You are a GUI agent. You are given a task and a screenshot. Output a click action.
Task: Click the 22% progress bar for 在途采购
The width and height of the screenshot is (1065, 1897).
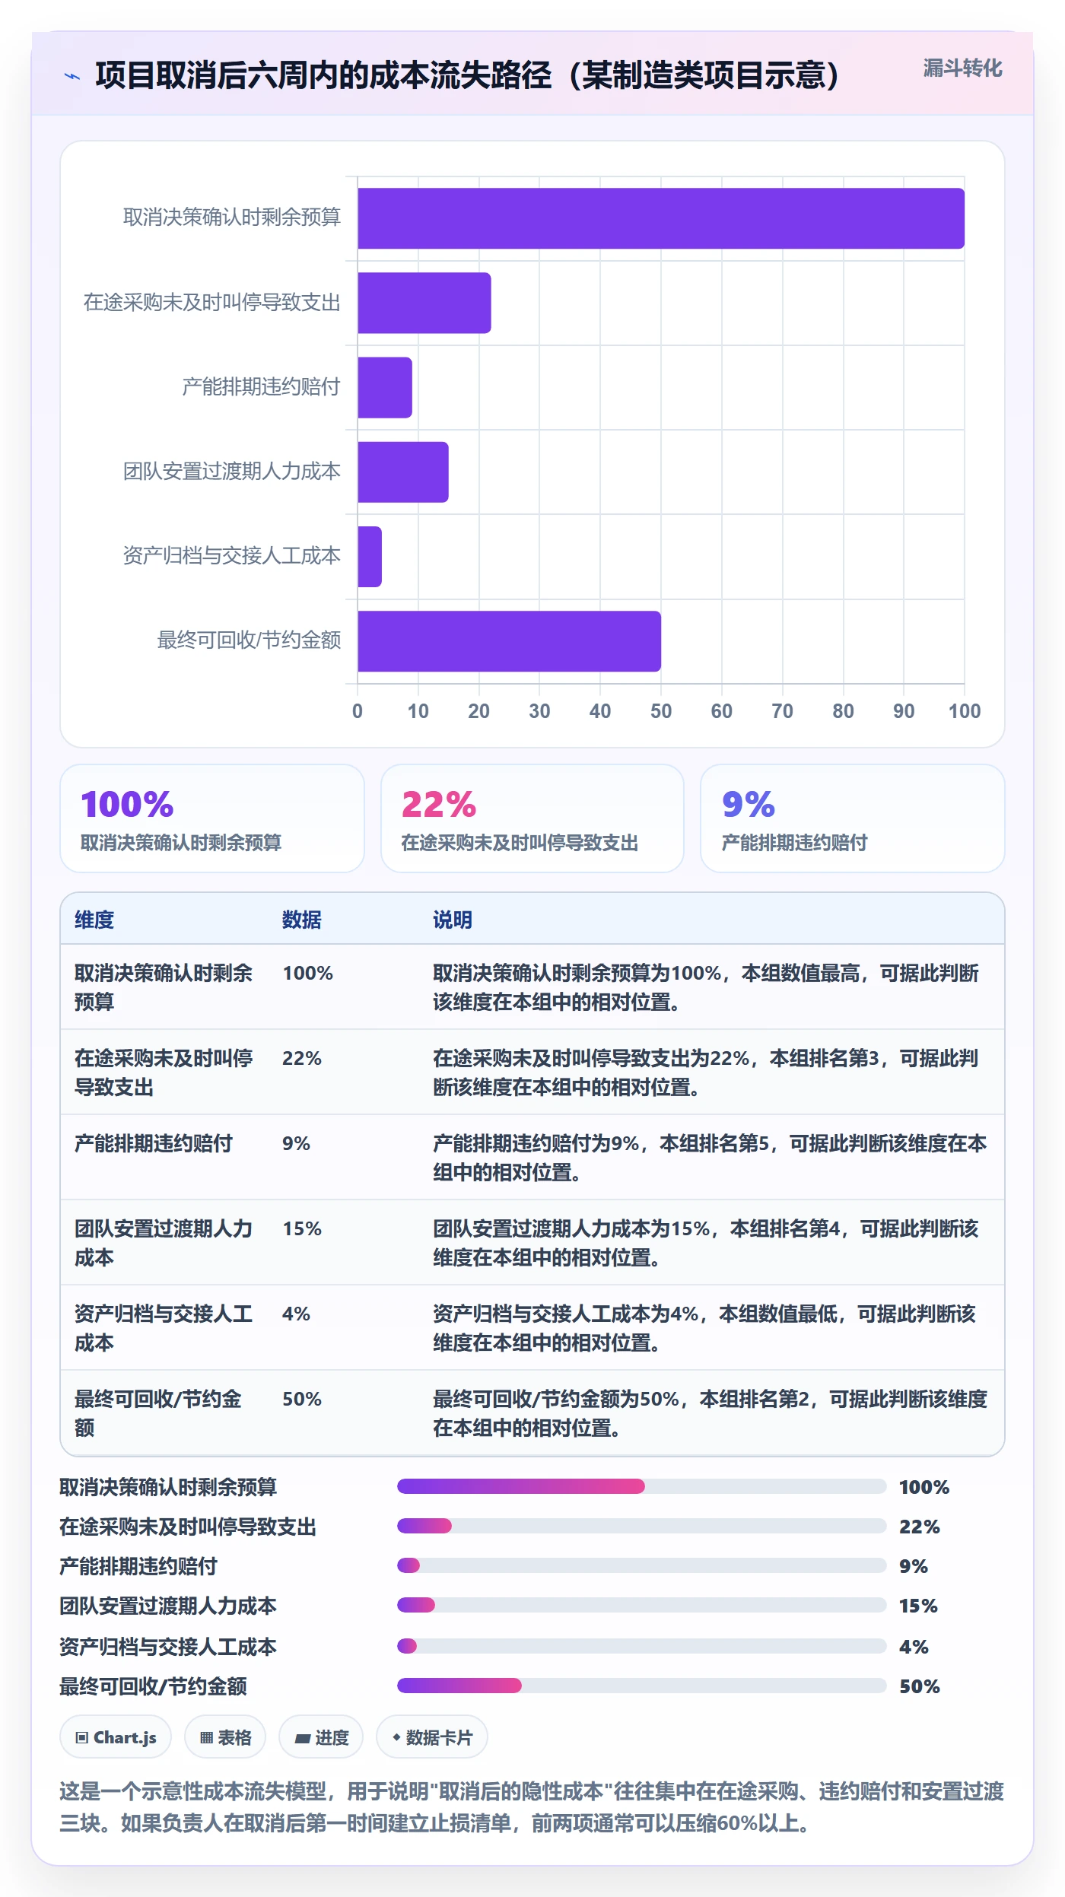point(642,1526)
